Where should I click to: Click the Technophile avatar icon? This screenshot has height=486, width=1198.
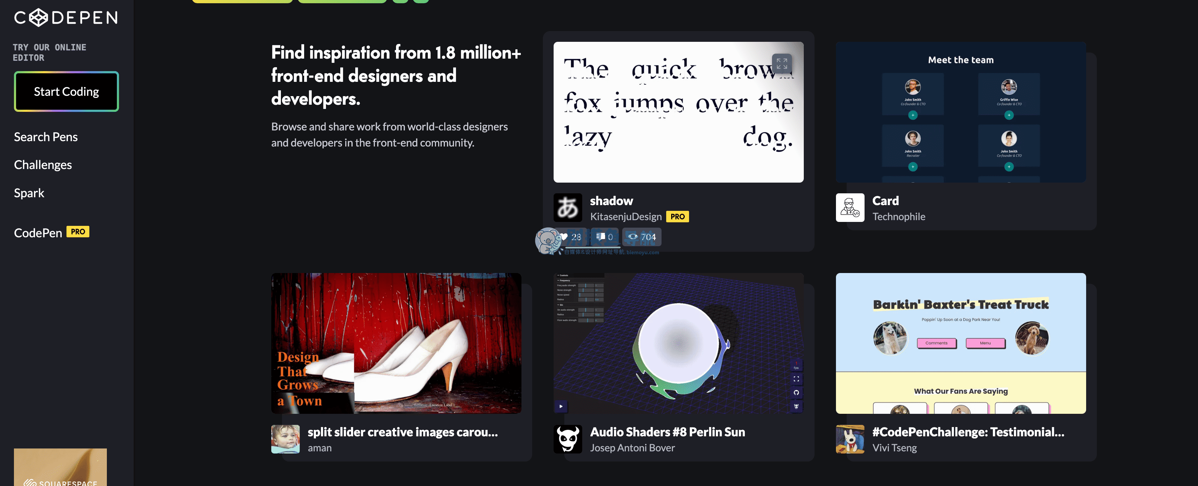coord(850,207)
